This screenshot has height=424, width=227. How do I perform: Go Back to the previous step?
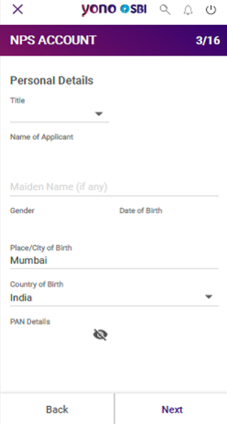57,409
